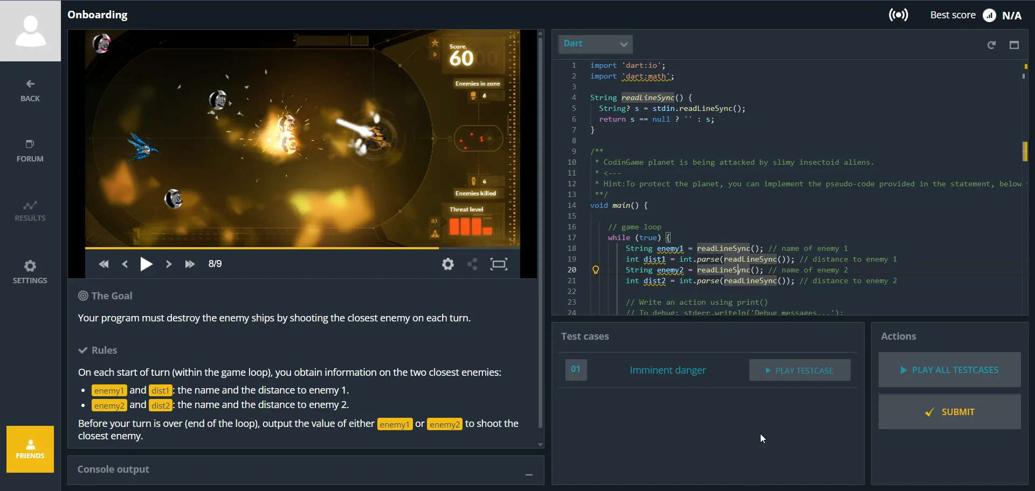Viewport: 1035px width, 491px height.
Task: Reset code with the refresh icon
Action: (x=991, y=45)
